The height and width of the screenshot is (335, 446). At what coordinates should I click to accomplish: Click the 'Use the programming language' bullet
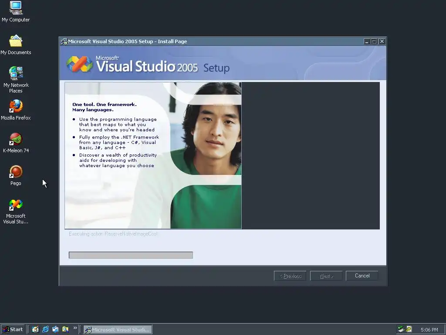coord(118,124)
